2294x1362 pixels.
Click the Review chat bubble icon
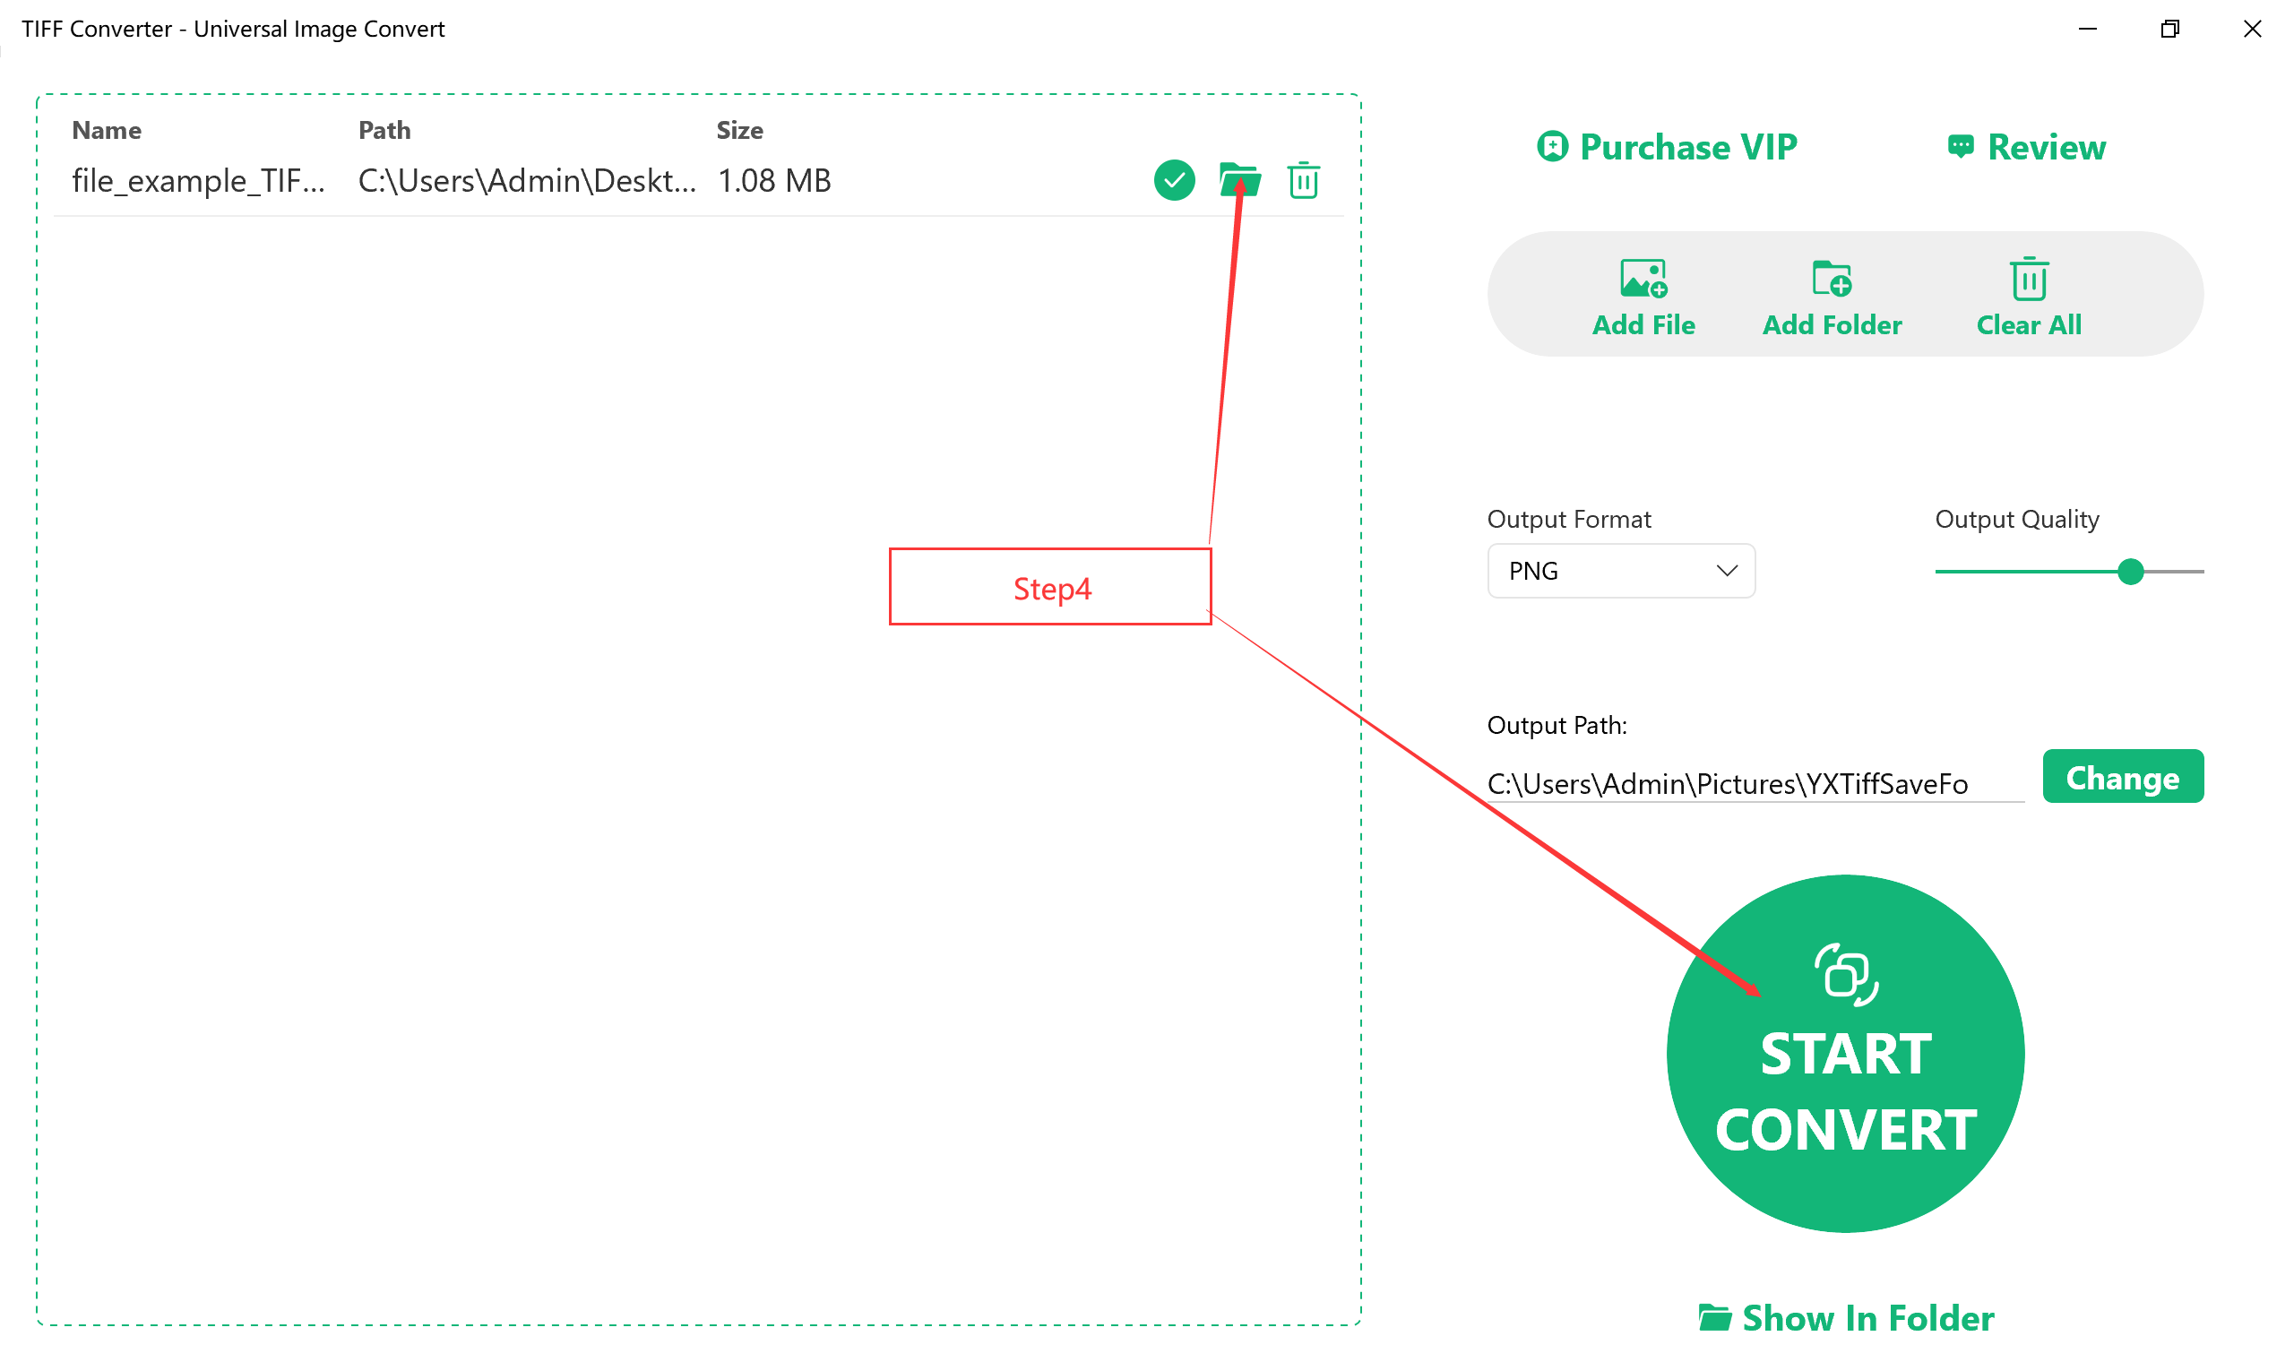(x=1960, y=146)
